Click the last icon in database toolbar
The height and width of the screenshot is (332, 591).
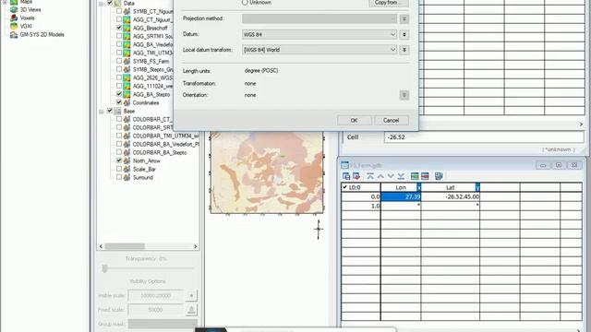[x=439, y=176]
